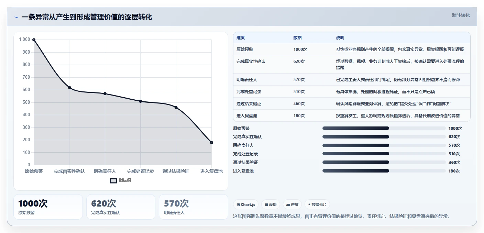
Task: Click table cell 1000次 in 数据 column
Action: 300,49
